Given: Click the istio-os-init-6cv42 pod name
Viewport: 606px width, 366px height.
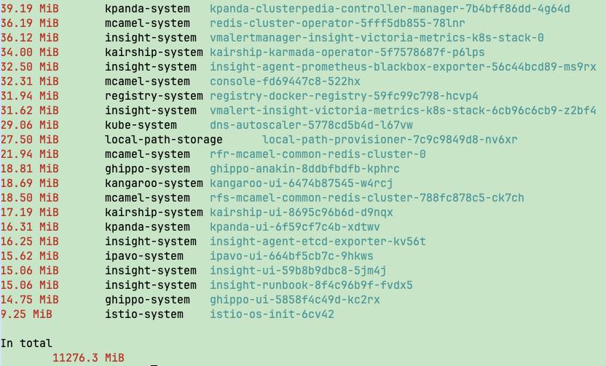Looking at the screenshot, I should point(272,314).
